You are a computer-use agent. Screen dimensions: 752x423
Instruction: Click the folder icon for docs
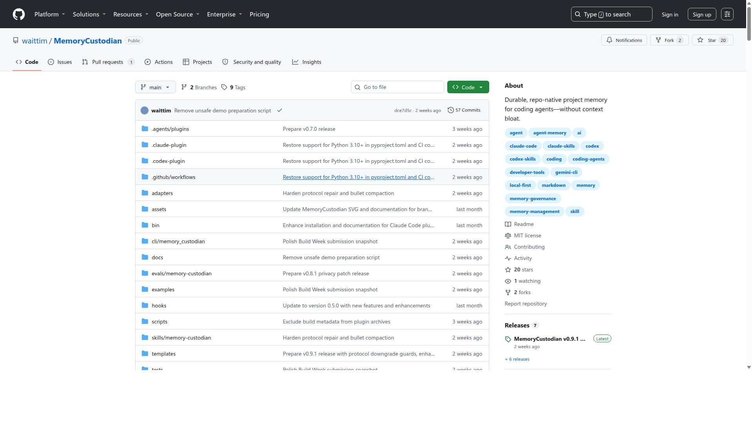tap(145, 257)
